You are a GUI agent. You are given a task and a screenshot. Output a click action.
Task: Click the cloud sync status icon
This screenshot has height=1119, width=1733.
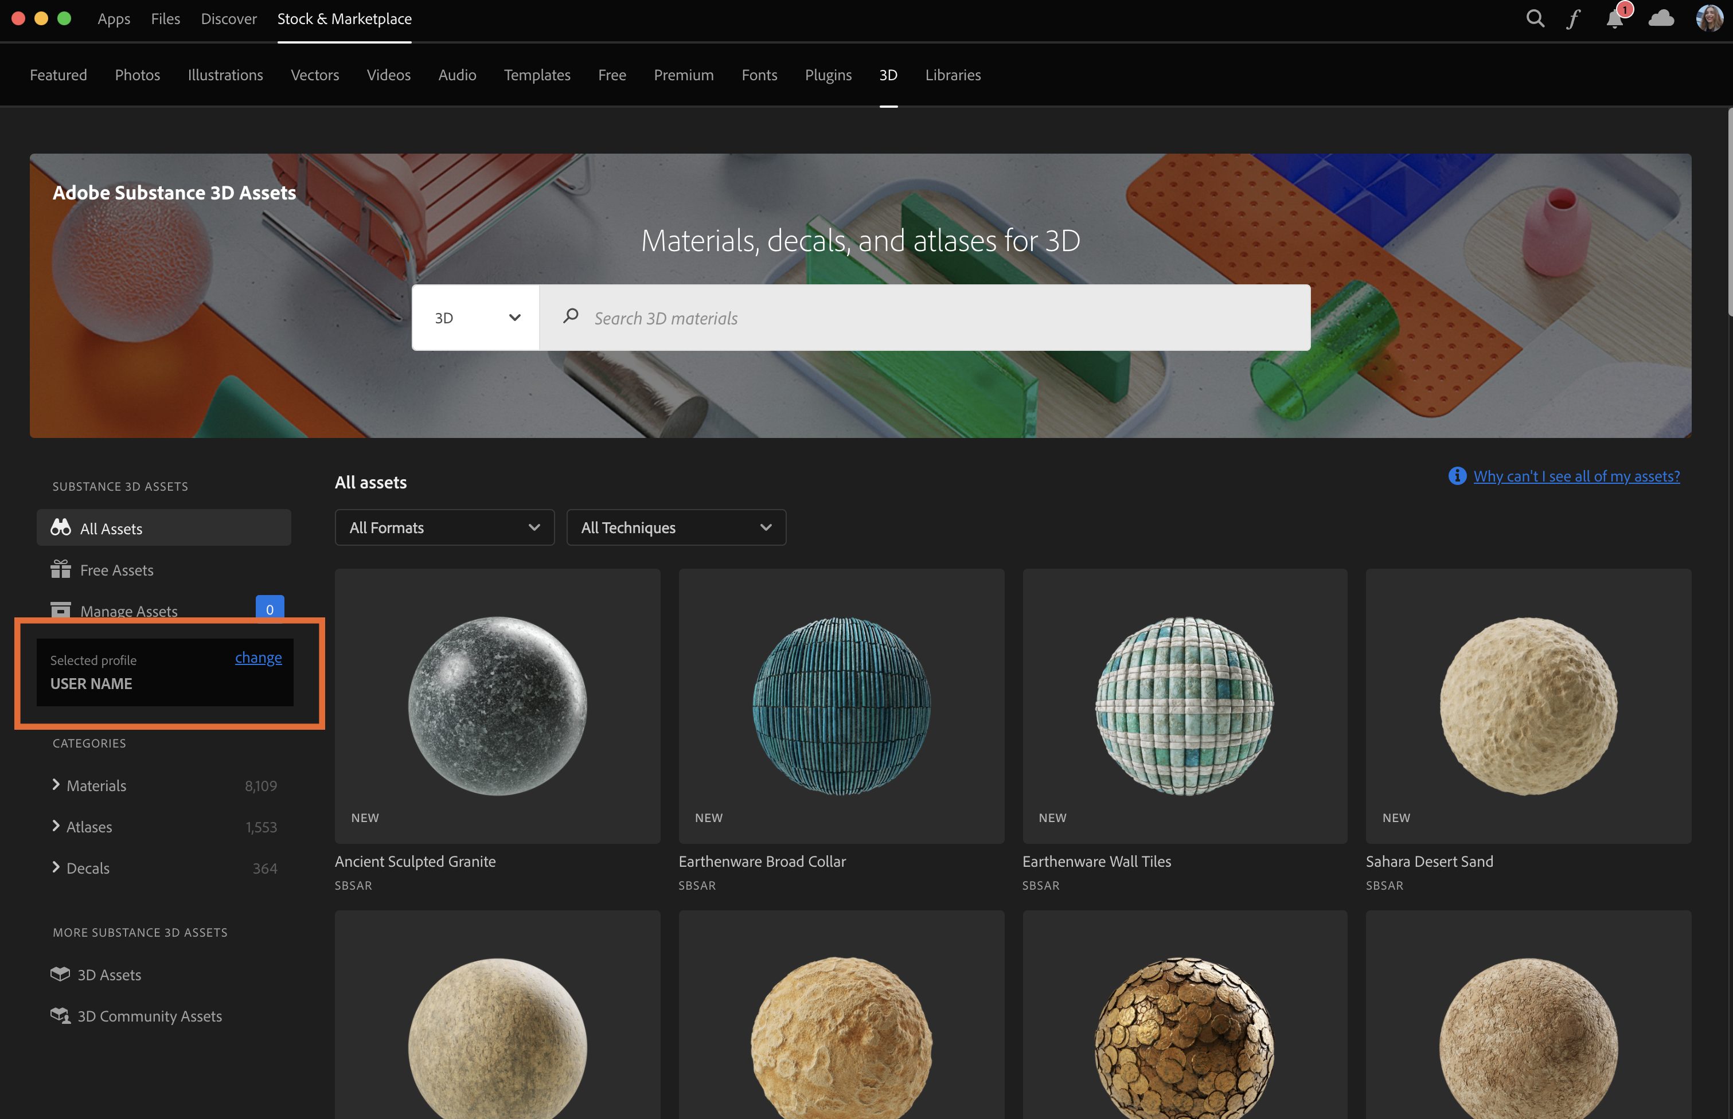[1661, 19]
